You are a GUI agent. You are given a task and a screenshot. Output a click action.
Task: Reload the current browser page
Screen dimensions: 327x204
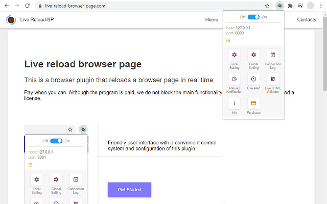click(x=27, y=6)
